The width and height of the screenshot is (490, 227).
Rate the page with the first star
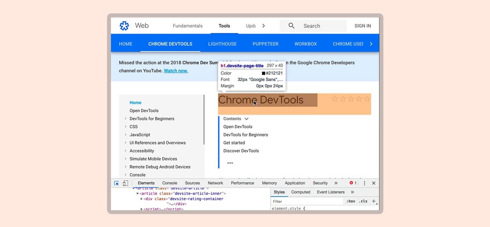(335, 99)
